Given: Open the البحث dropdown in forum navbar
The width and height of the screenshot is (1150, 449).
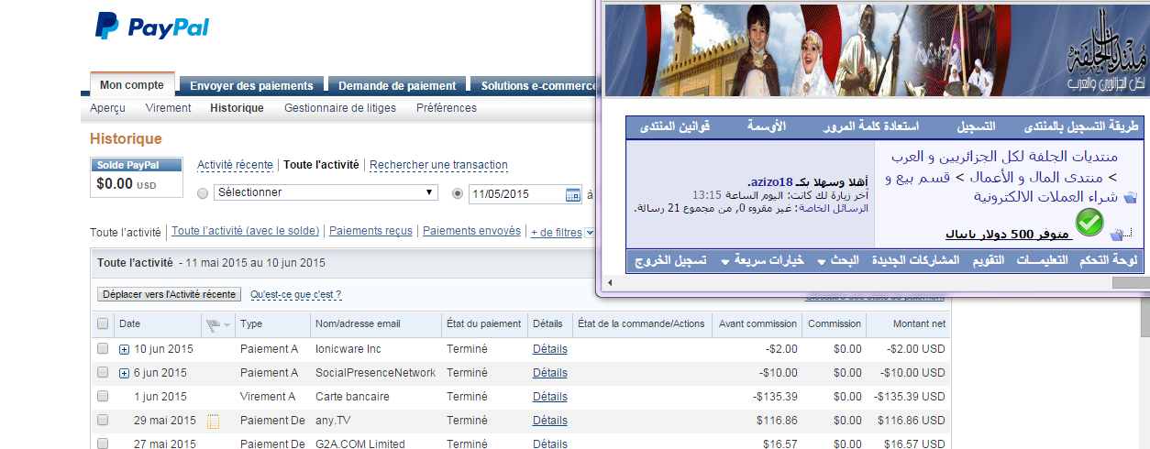Looking at the screenshot, I should (838, 260).
